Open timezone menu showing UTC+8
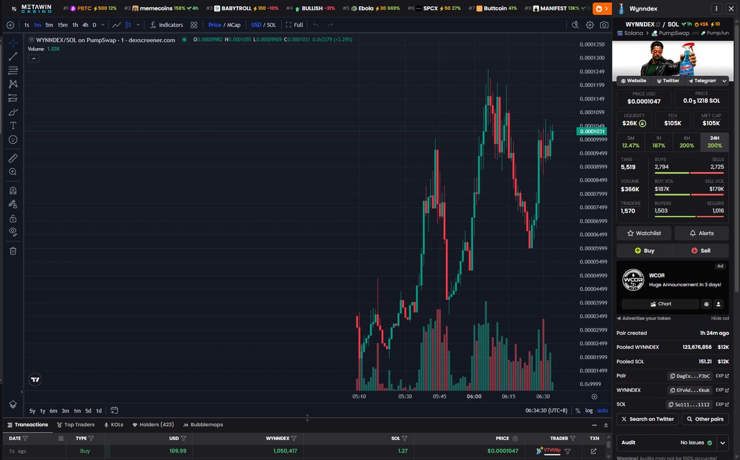 point(546,411)
